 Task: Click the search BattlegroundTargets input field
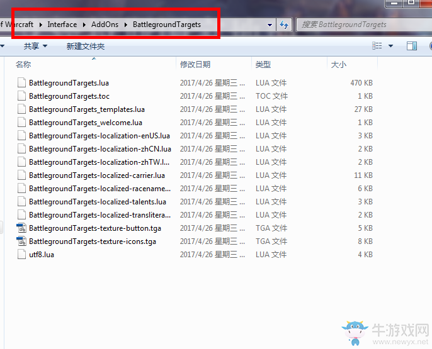(364, 25)
